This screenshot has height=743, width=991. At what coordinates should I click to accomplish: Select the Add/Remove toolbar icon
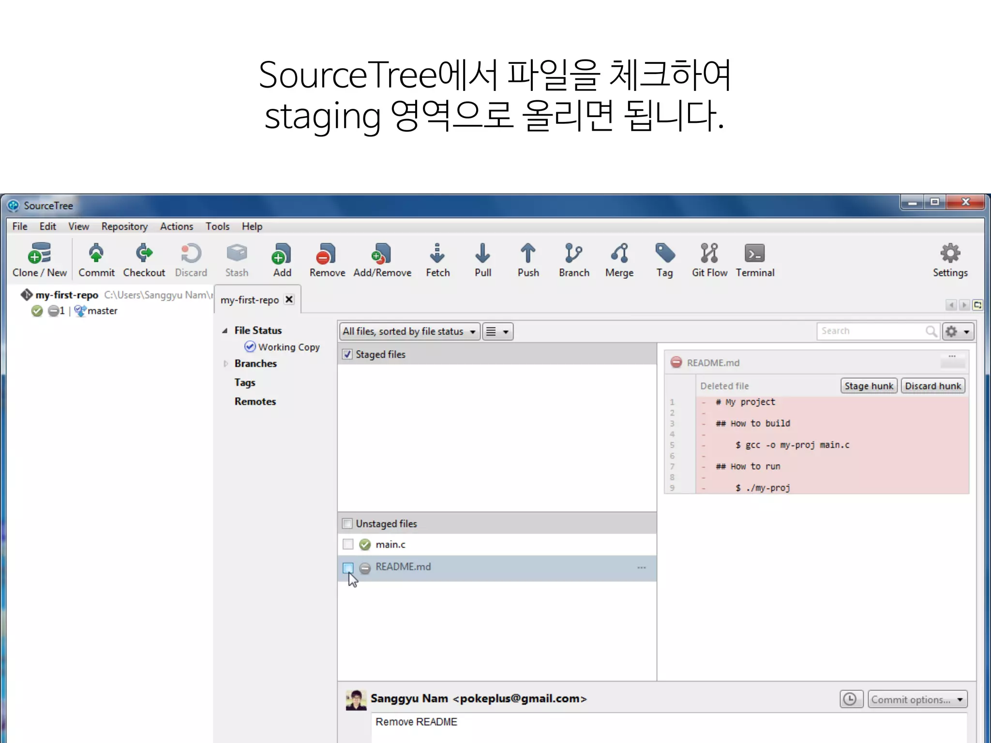click(382, 260)
